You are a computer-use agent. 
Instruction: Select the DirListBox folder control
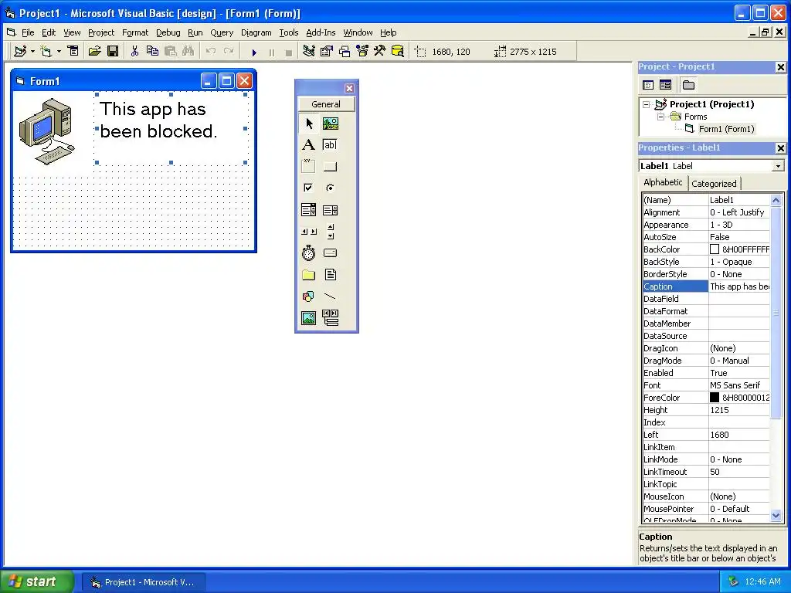[x=309, y=275]
